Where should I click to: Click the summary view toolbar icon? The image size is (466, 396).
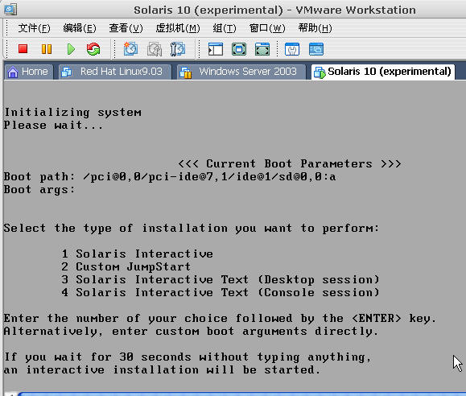click(x=292, y=49)
